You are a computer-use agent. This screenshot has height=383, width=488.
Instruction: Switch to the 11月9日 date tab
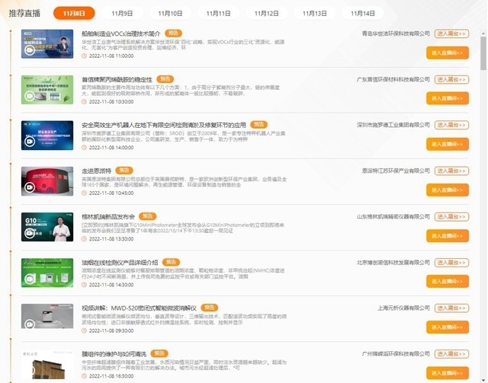click(x=122, y=13)
